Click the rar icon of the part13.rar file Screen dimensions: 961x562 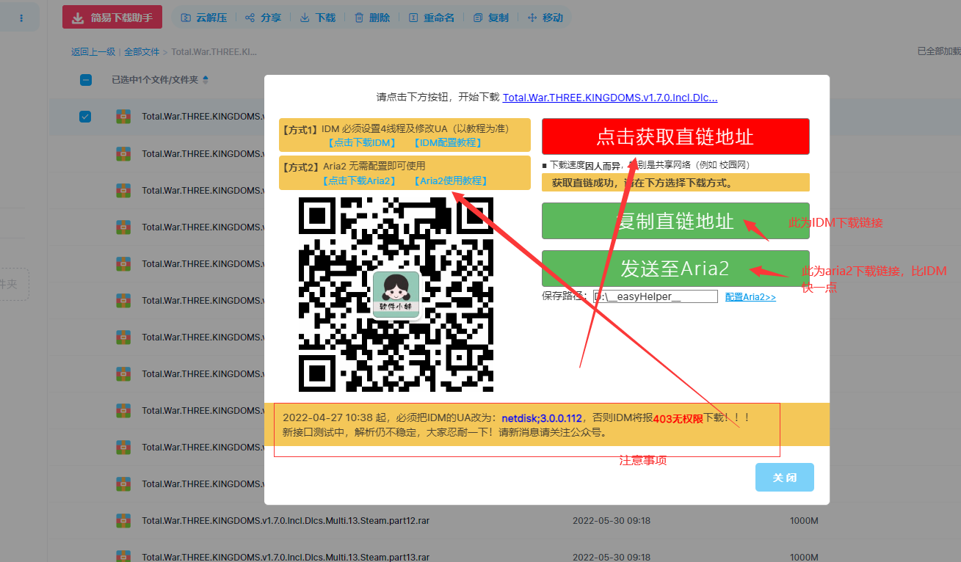pos(123,557)
